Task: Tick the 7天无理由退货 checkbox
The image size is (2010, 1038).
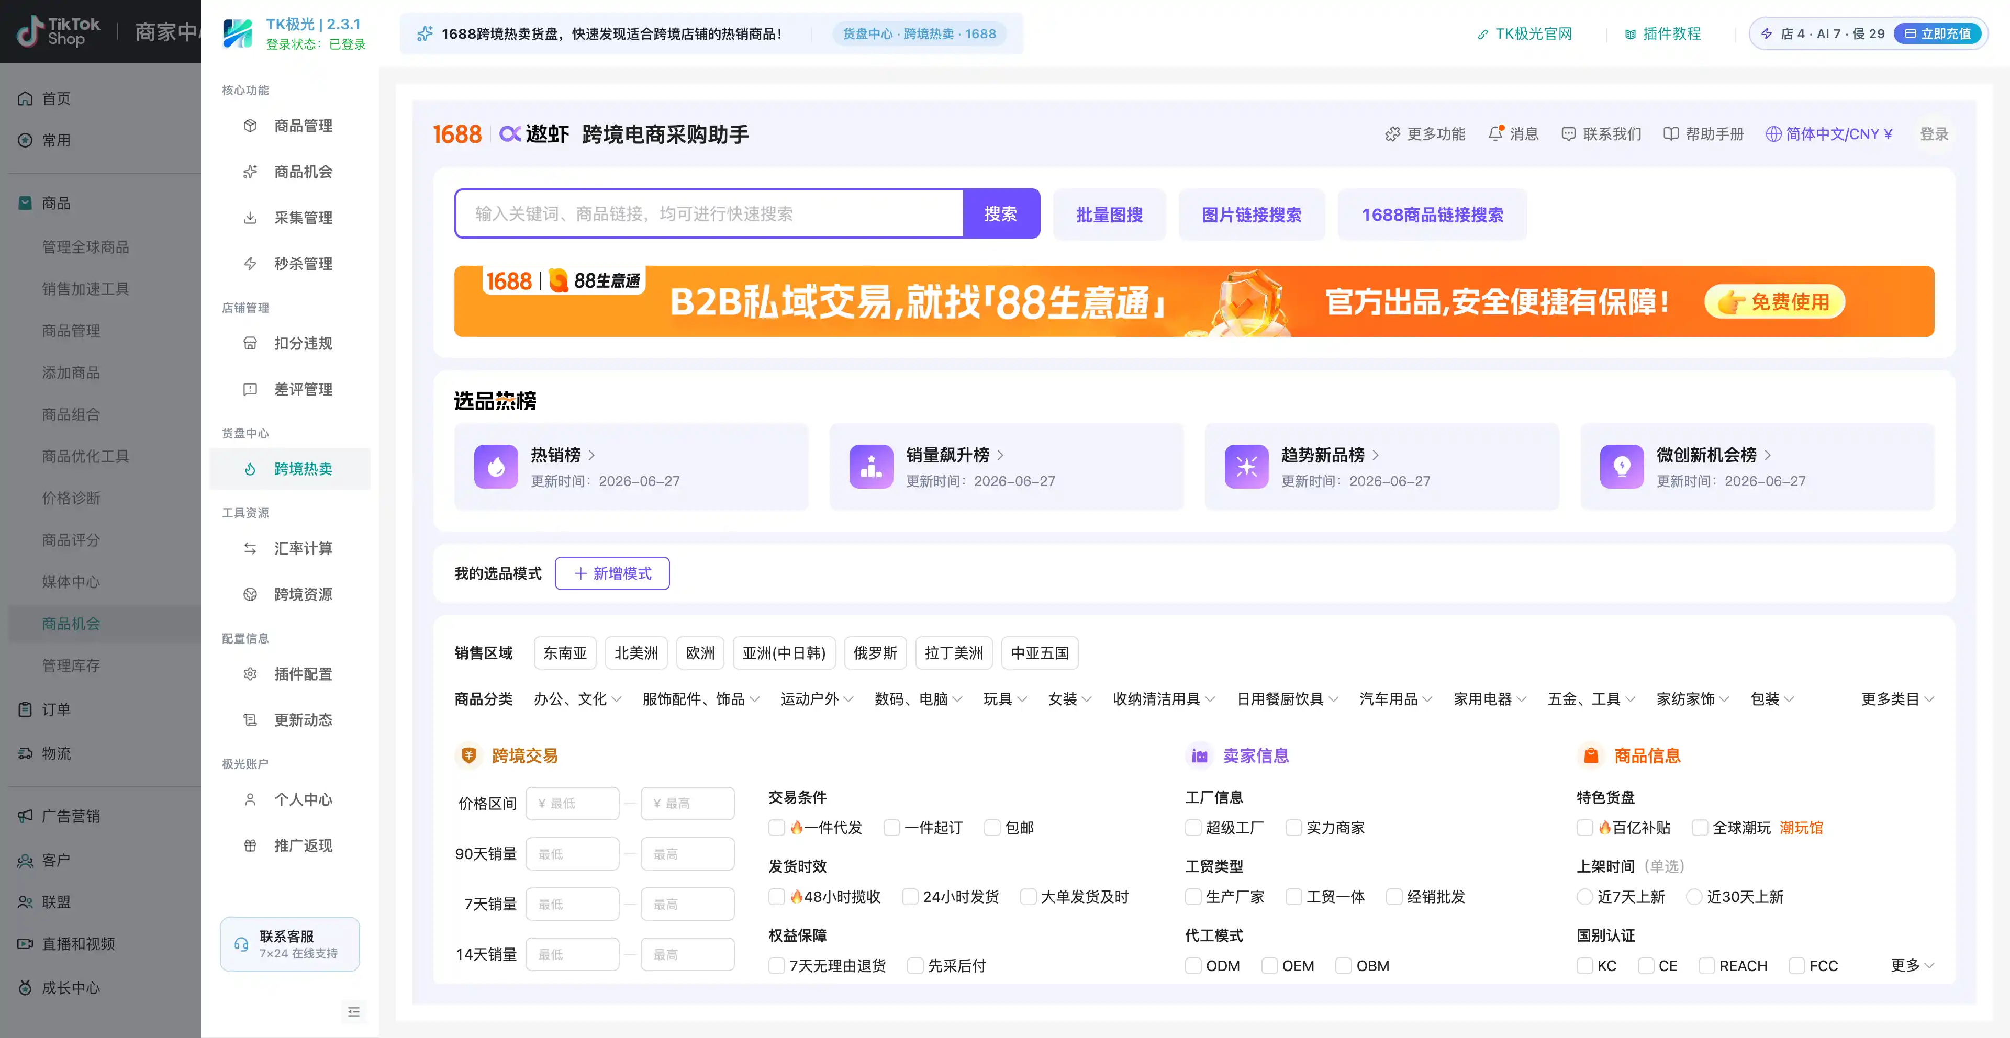Action: [x=776, y=966]
